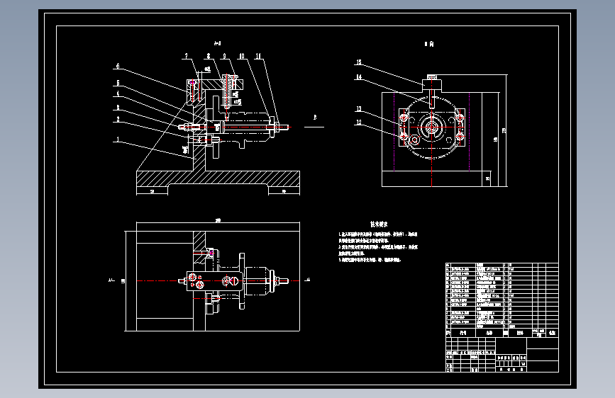Select part callout number 14 in the B-direction view
Image resolution: width=615 pixels, height=398 pixels.
[359, 76]
